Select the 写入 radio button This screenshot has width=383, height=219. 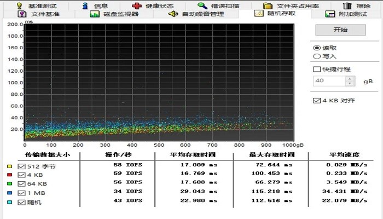tap(316, 56)
